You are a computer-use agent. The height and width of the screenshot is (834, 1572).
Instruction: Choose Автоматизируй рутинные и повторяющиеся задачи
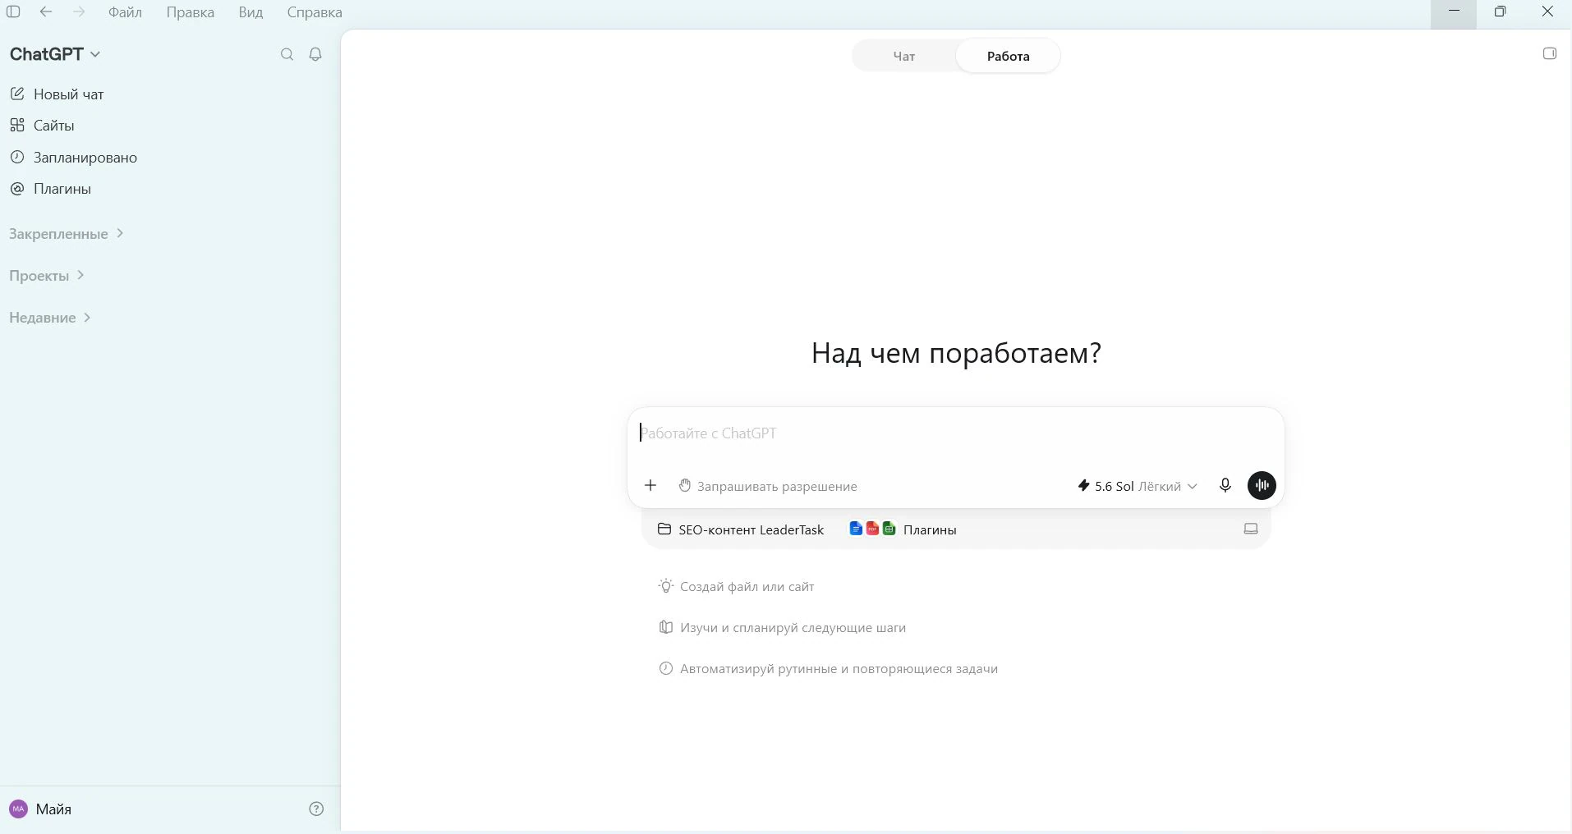click(x=829, y=668)
